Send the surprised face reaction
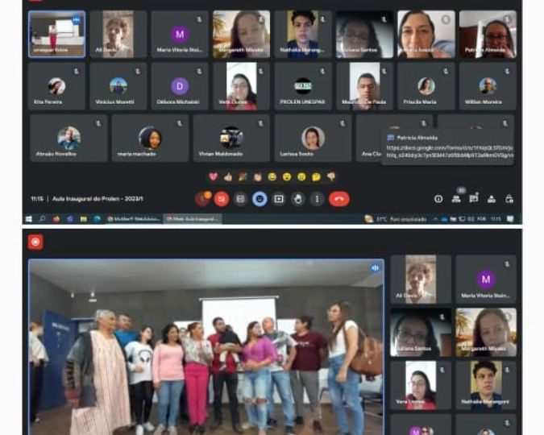 click(287, 177)
